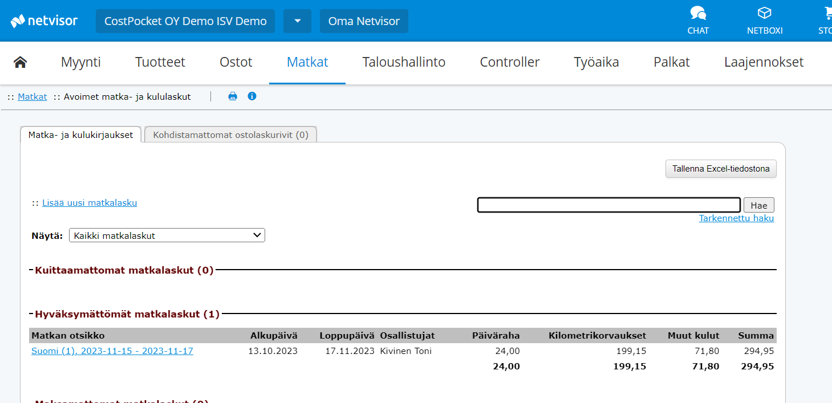Click Matkan otsikko column header
The height and width of the screenshot is (403, 832).
pyautogui.click(x=68, y=335)
